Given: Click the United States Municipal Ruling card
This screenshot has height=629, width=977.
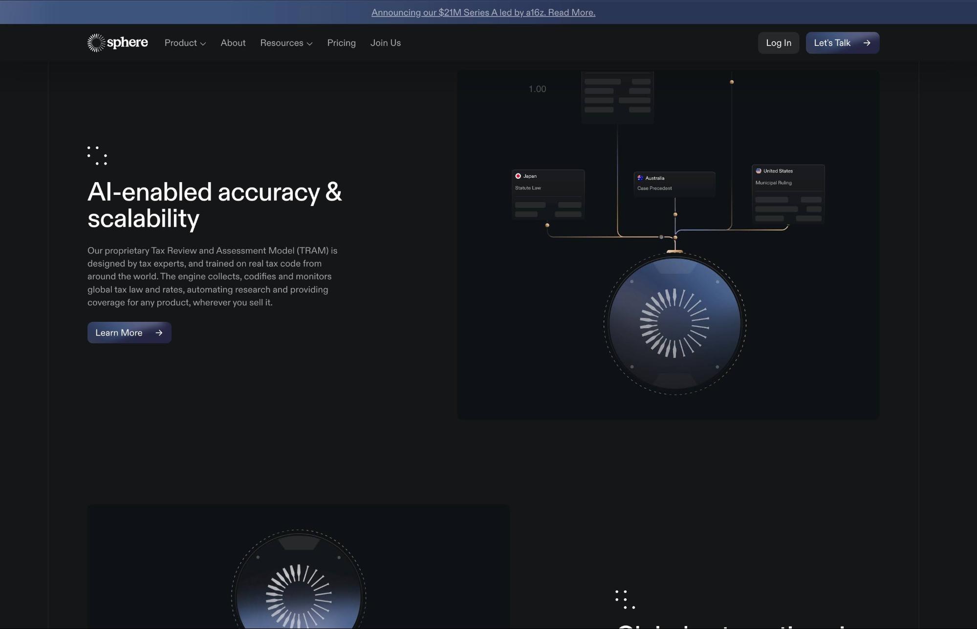Looking at the screenshot, I should (x=788, y=194).
